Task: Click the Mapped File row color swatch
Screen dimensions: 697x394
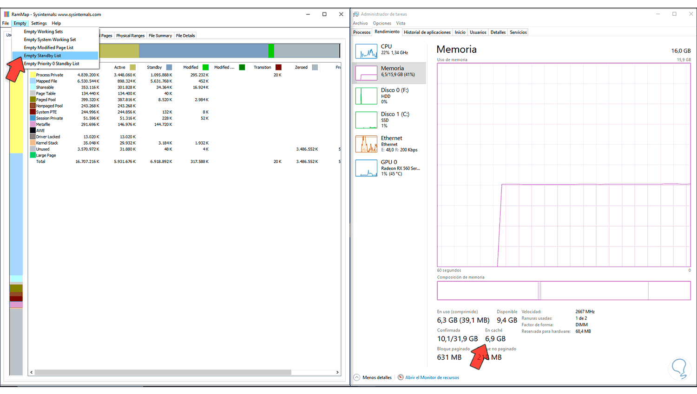Action: 33,81
